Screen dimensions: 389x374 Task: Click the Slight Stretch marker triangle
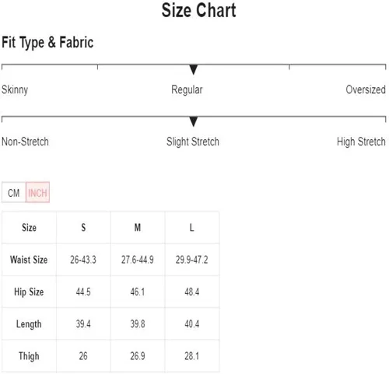(194, 122)
